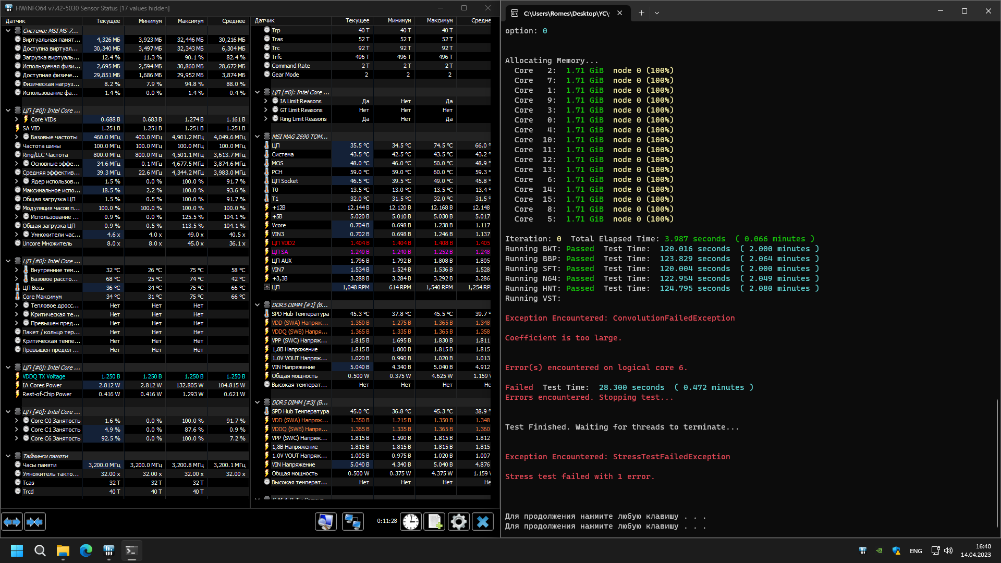Click the remote network computers icon
Image resolution: width=1001 pixels, height=563 pixels.
pos(353,522)
